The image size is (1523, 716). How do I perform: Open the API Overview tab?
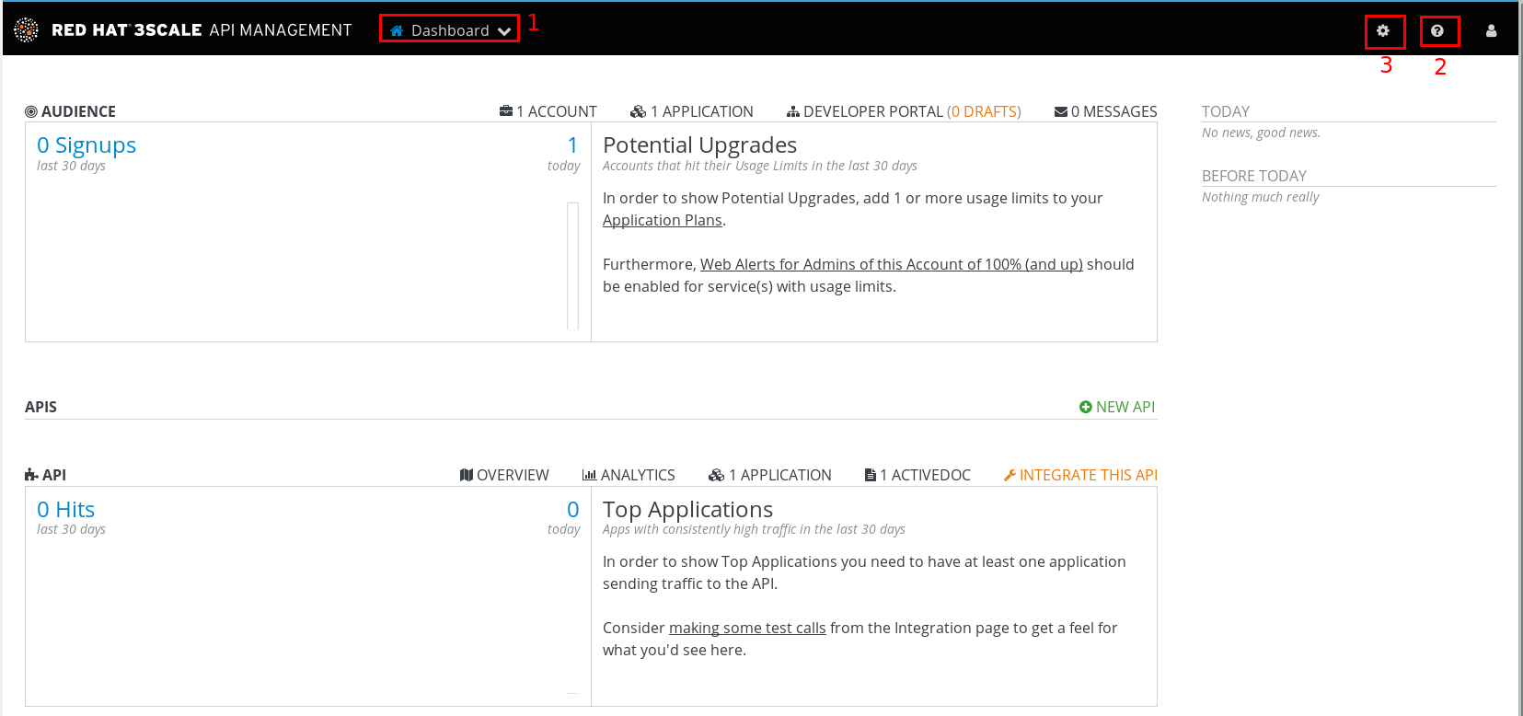click(504, 475)
